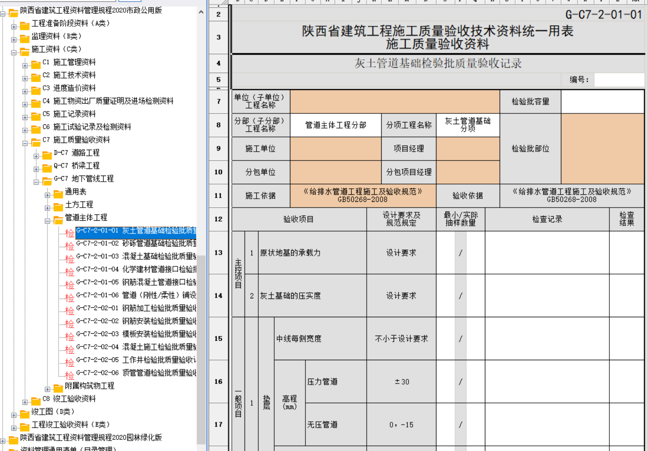Click the tree panel scroll-up arrow
This screenshot has width=648, height=451.
pyautogui.click(x=201, y=12)
